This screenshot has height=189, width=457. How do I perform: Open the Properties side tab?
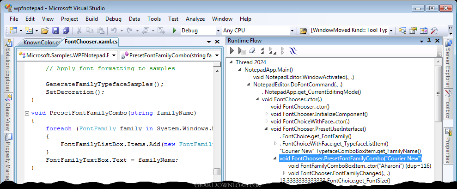448,145
